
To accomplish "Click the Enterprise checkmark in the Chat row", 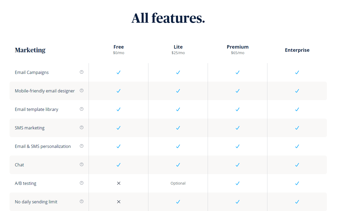I will (297, 165).
